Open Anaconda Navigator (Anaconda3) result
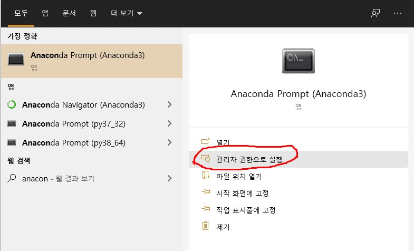This screenshot has height=251, width=414. point(83,105)
